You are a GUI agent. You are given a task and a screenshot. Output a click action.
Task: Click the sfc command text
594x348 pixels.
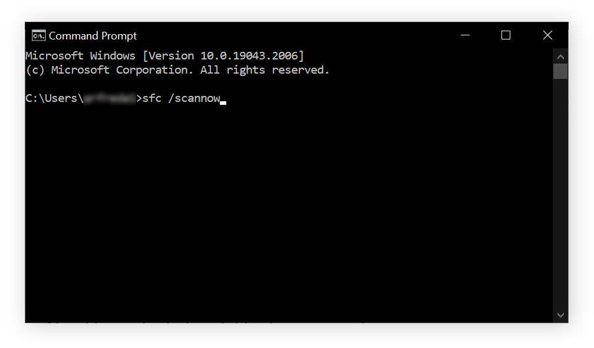(x=152, y=98)
